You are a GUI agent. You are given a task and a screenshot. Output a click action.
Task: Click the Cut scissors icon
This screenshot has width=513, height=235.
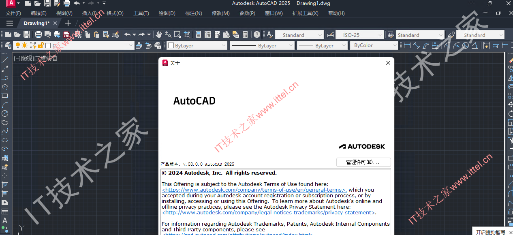tap(78, 34)
